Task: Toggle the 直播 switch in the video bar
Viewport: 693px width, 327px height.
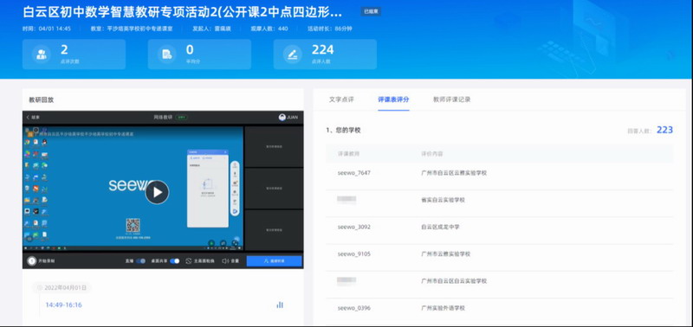Action: (141, 261)
